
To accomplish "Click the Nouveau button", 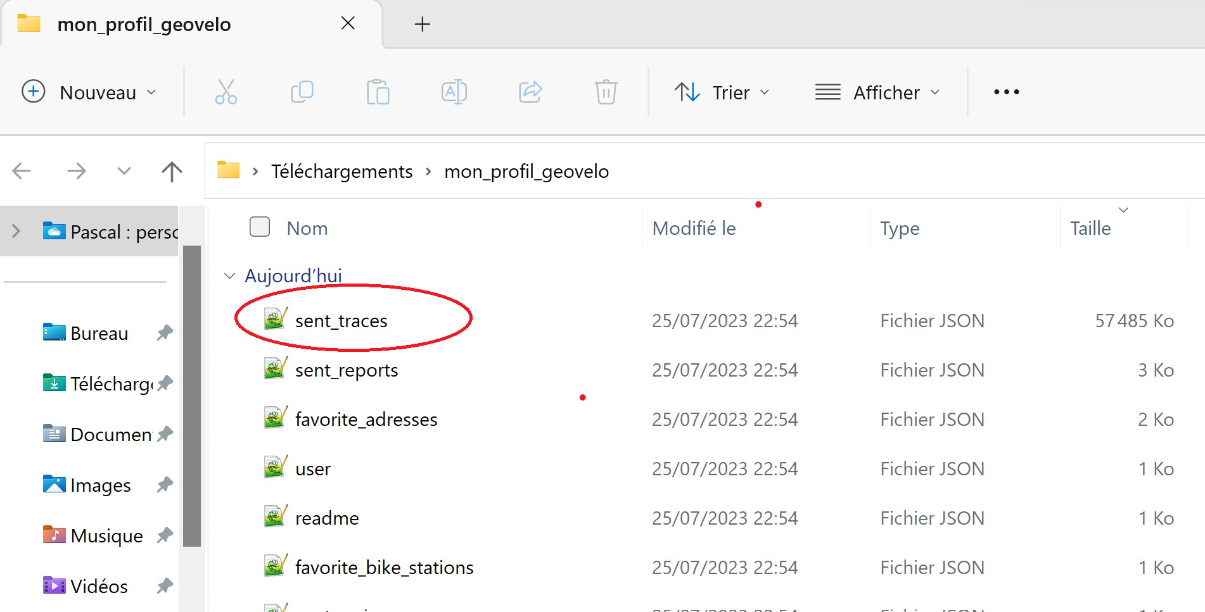I will [89, 92].
